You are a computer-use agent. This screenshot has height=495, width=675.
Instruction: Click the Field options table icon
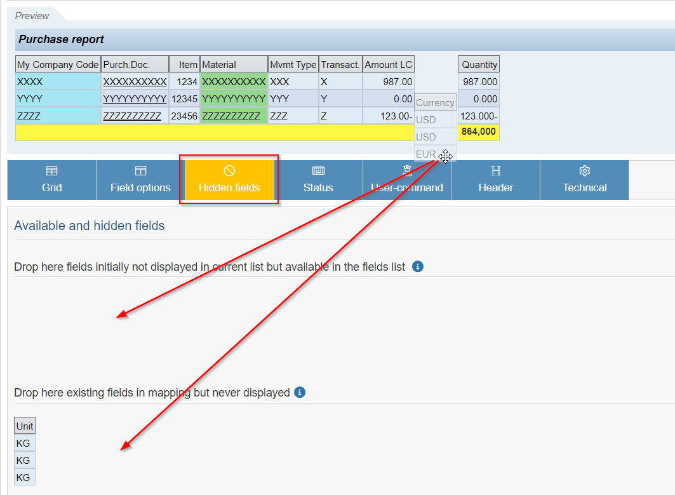point(140,172)
